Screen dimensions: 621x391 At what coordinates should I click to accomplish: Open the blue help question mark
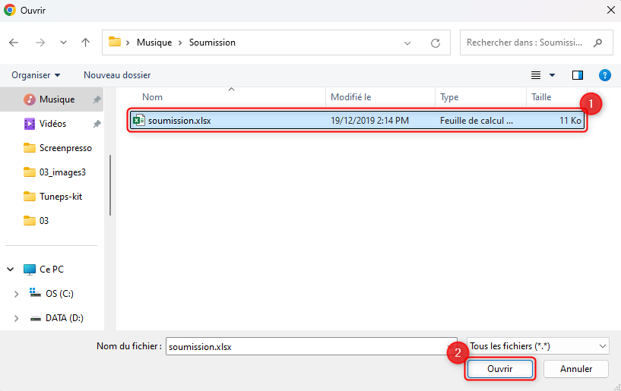coord(605,75)
